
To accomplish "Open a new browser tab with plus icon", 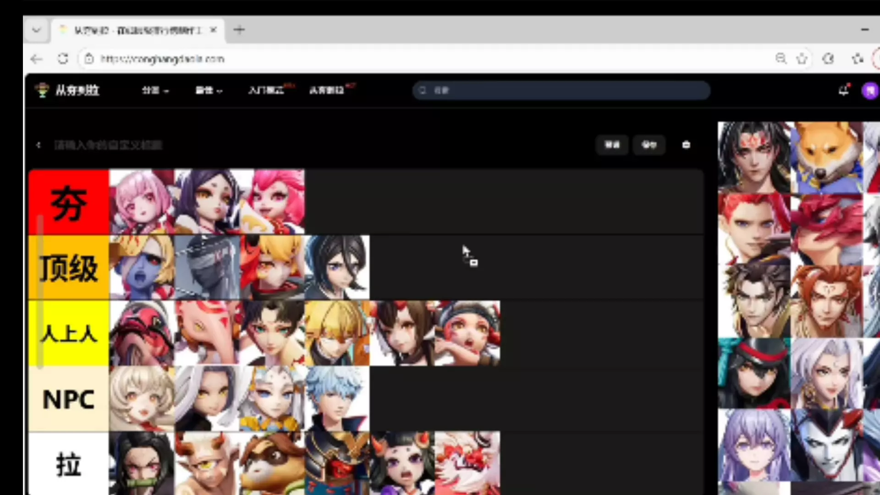I will click(239, 30).
